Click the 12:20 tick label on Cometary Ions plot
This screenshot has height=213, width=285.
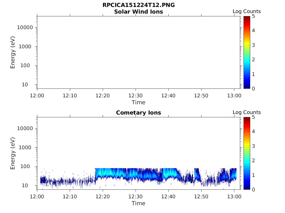click(x=103, y=197)
